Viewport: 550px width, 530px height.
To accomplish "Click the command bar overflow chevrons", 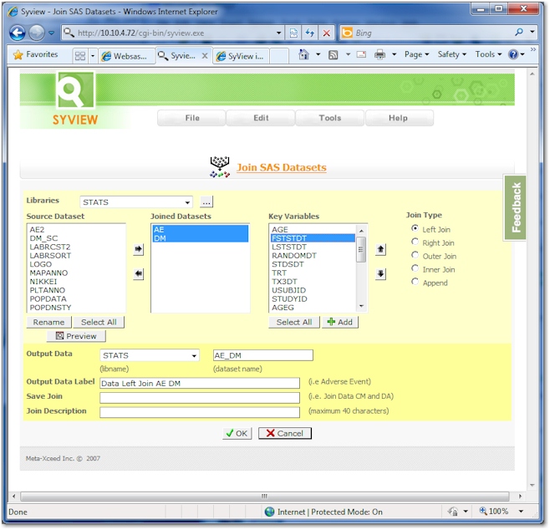I will [x=533, y=50].
